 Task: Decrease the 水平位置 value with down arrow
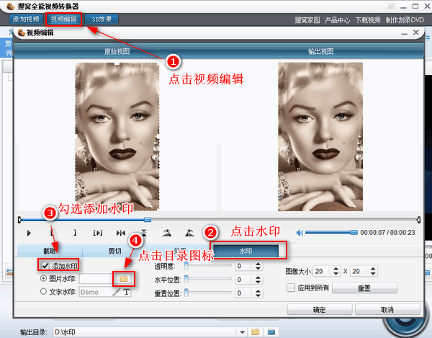258,282
